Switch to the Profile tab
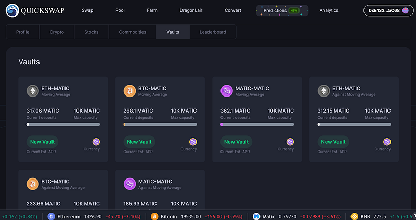The height and width of the screenshot is (220, 416). pos(23,32)
